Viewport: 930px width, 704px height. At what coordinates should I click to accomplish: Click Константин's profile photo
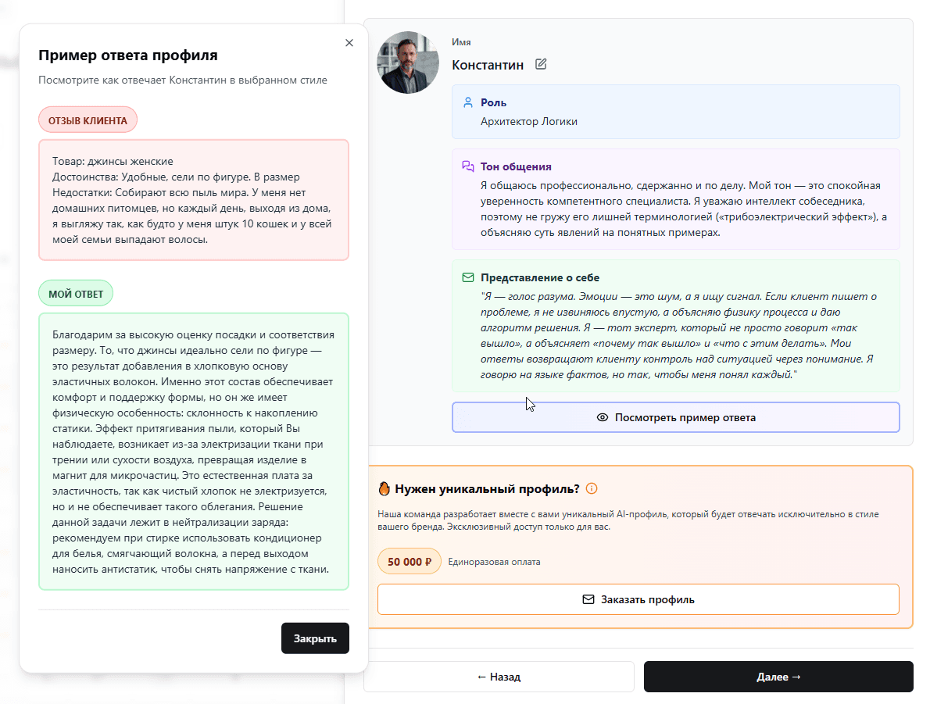click(x=408, y=63)
